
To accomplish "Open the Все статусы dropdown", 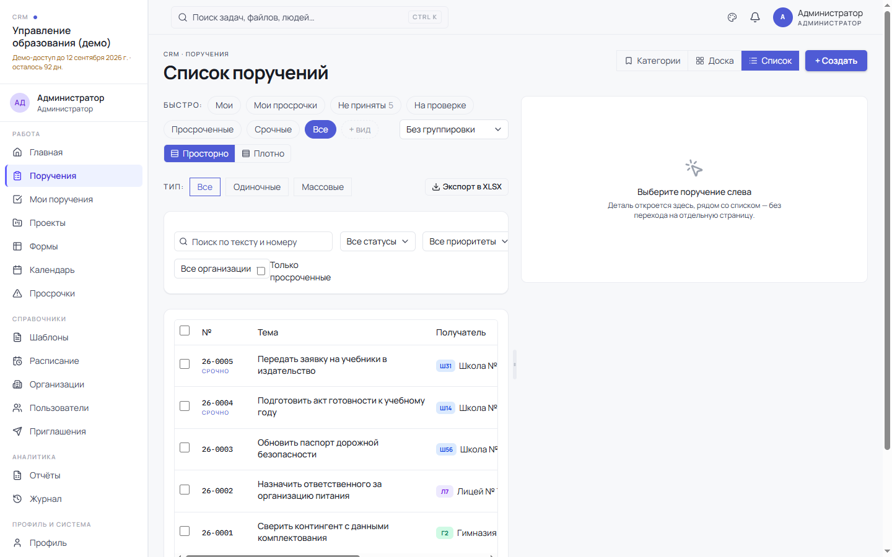I will point(378,241).
